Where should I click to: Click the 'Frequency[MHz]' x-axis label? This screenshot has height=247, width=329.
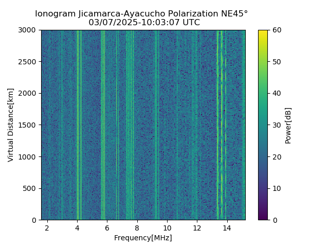pyautogui.click(x=143, y=238)
